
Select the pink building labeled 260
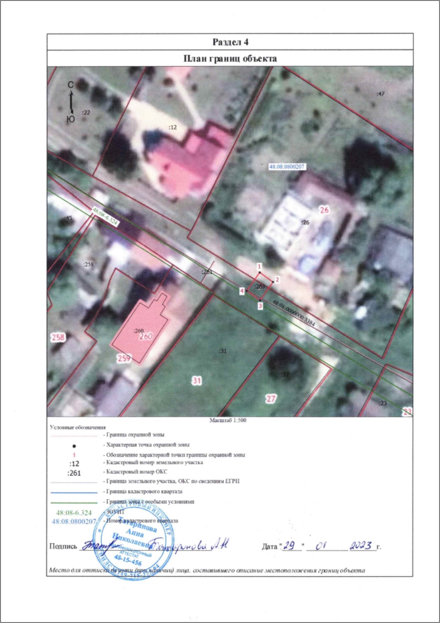(x=142, y=329)
